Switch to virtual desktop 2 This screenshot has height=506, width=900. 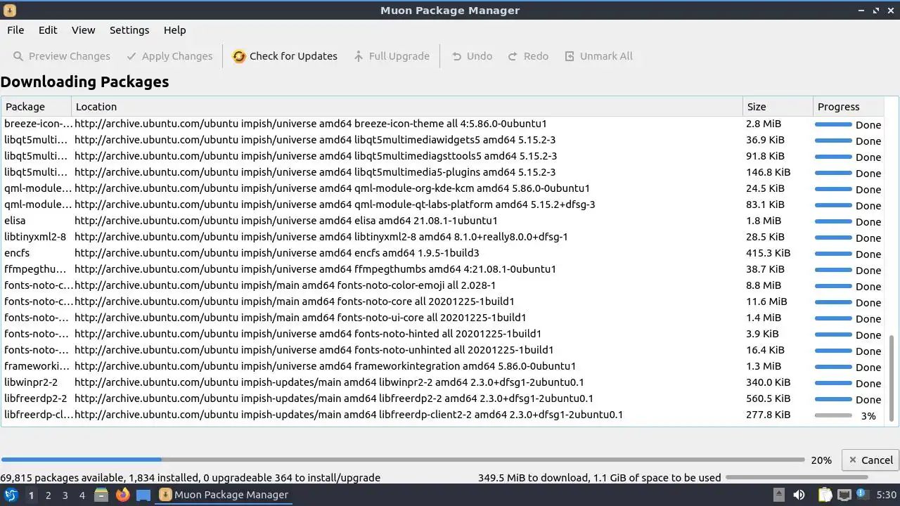(48, 495)
